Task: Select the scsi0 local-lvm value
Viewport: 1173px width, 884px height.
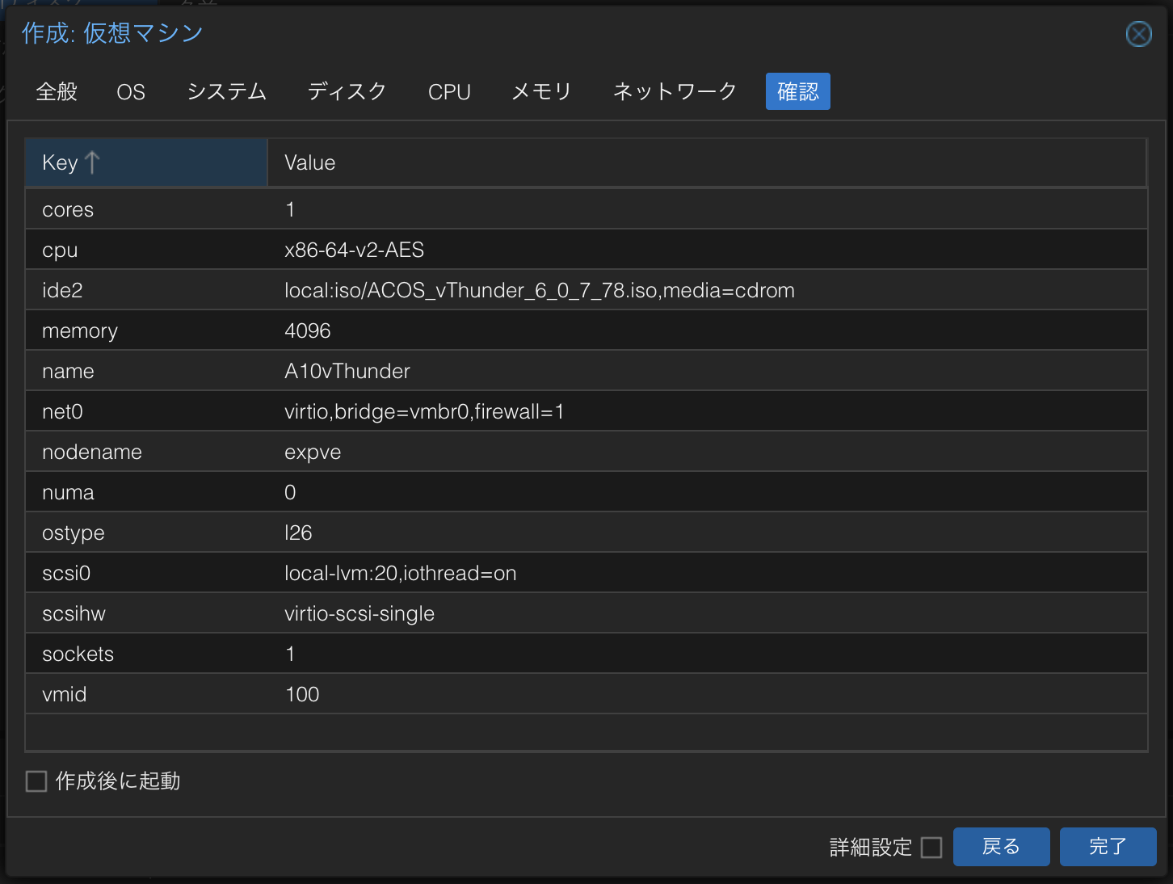Action: coord(401,573)
